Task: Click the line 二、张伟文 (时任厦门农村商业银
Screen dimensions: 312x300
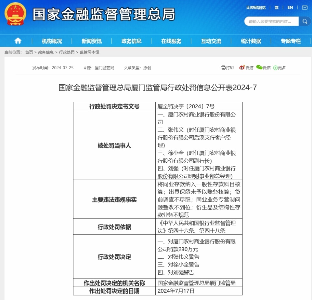Action: coord(197,130)
